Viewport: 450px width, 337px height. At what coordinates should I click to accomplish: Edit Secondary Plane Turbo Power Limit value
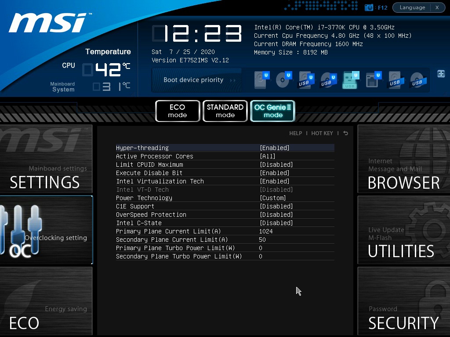pyautogui.click(x=261, y=256)
